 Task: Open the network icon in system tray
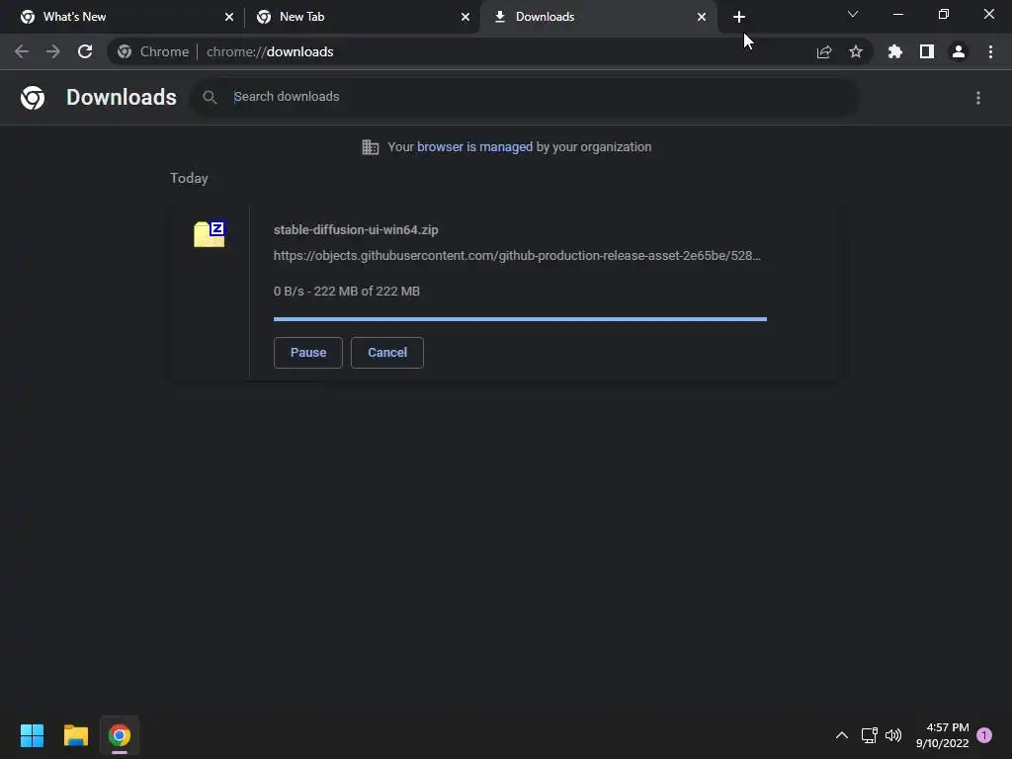[x=869, y=735]
